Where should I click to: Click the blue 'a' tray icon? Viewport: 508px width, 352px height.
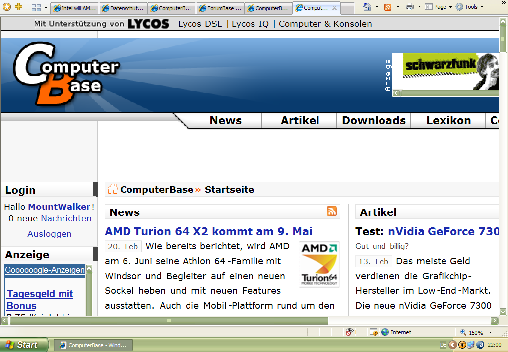[480, 345]
